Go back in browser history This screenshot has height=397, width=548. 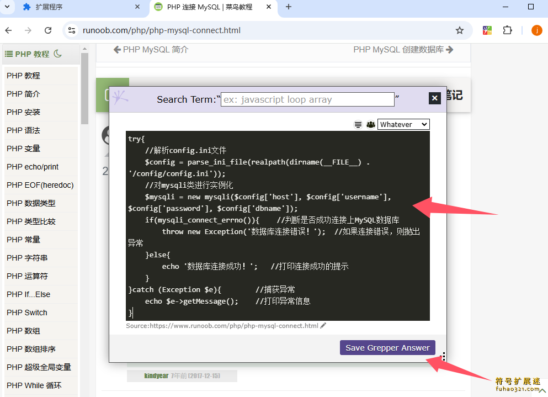pyautogui.click(x=9, y=30)
